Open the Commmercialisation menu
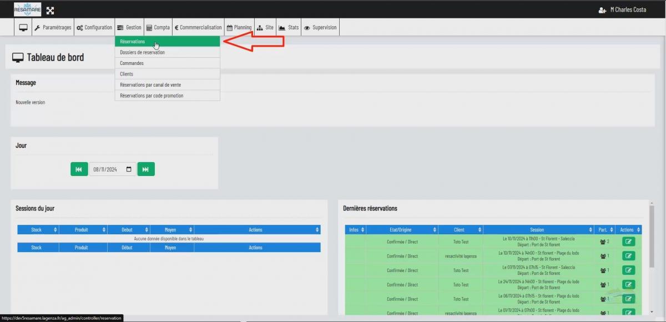 point(198,27)
